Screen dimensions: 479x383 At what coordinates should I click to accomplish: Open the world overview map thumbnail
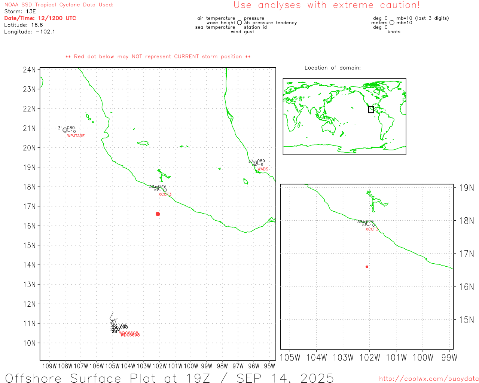click(344, 116)
